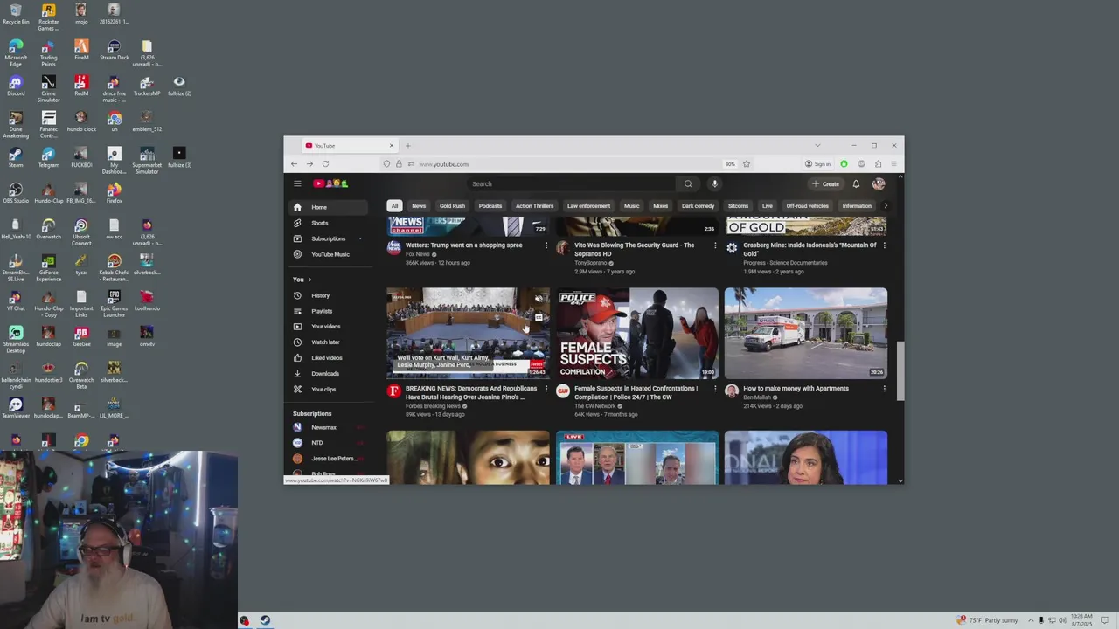The image size is (1119, 629).
Task: Open a new browser tab
Action: (407, 145)
